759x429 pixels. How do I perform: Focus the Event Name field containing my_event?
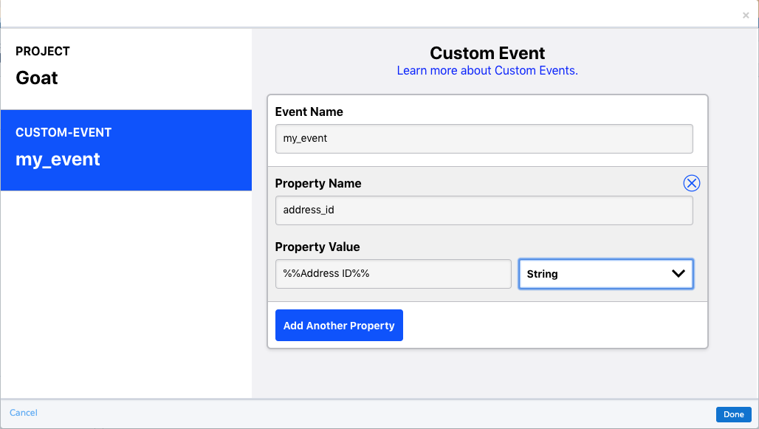pos(484,139)
